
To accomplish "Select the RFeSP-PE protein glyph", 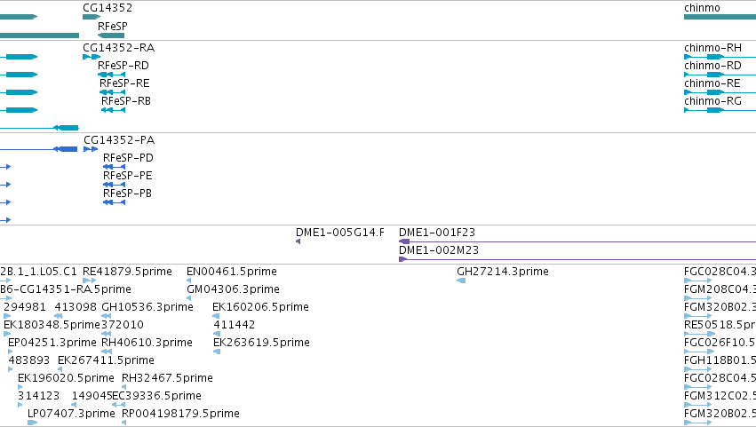I will [115, 185].
